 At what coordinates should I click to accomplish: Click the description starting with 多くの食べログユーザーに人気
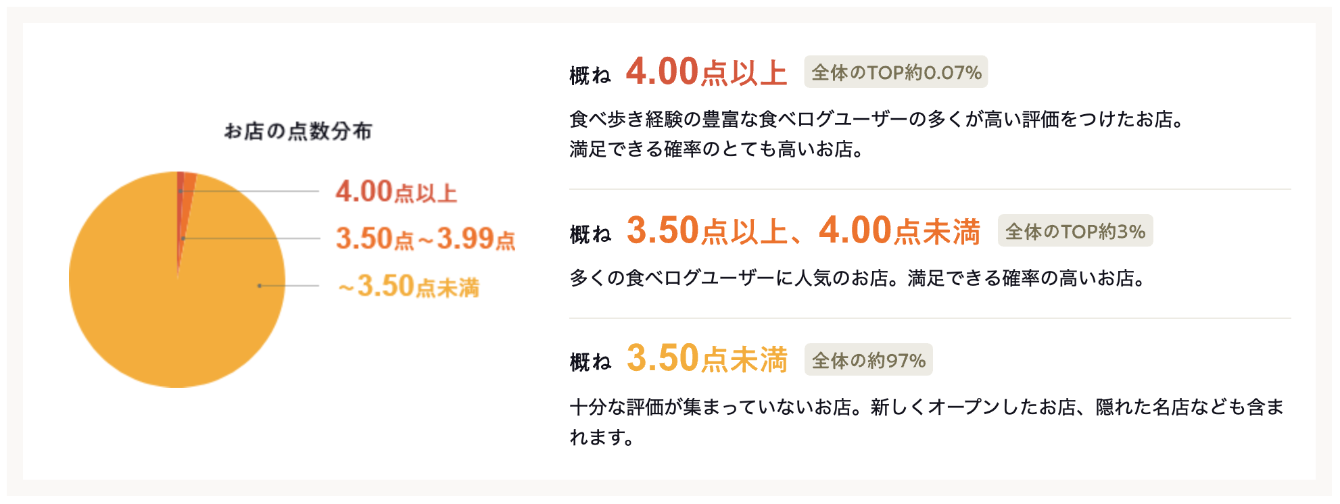point(857,278)
